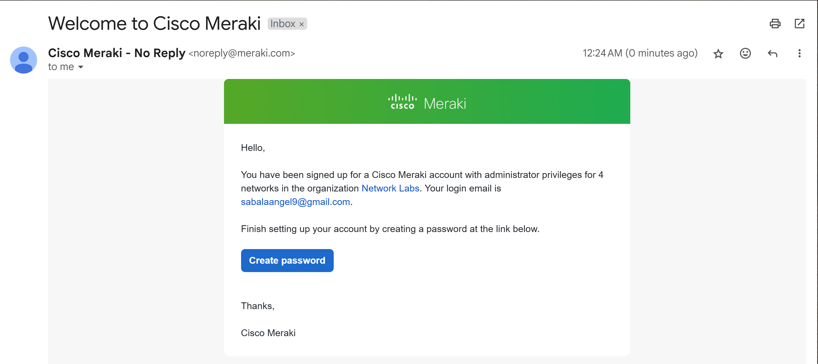Remove the Inbox label with X
Viewport: 818px width, 364px height.
click(x=301, y=24)
